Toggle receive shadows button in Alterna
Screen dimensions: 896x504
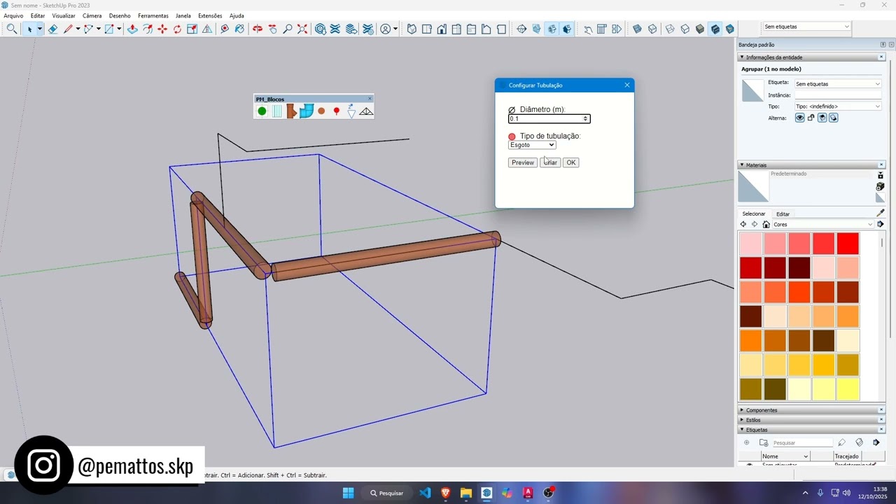coord(822,118)
